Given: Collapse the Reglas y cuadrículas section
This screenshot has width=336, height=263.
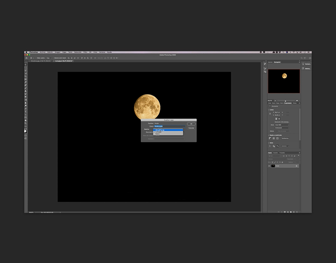Looking at the screenshot, I should click(x=269, y=135).
